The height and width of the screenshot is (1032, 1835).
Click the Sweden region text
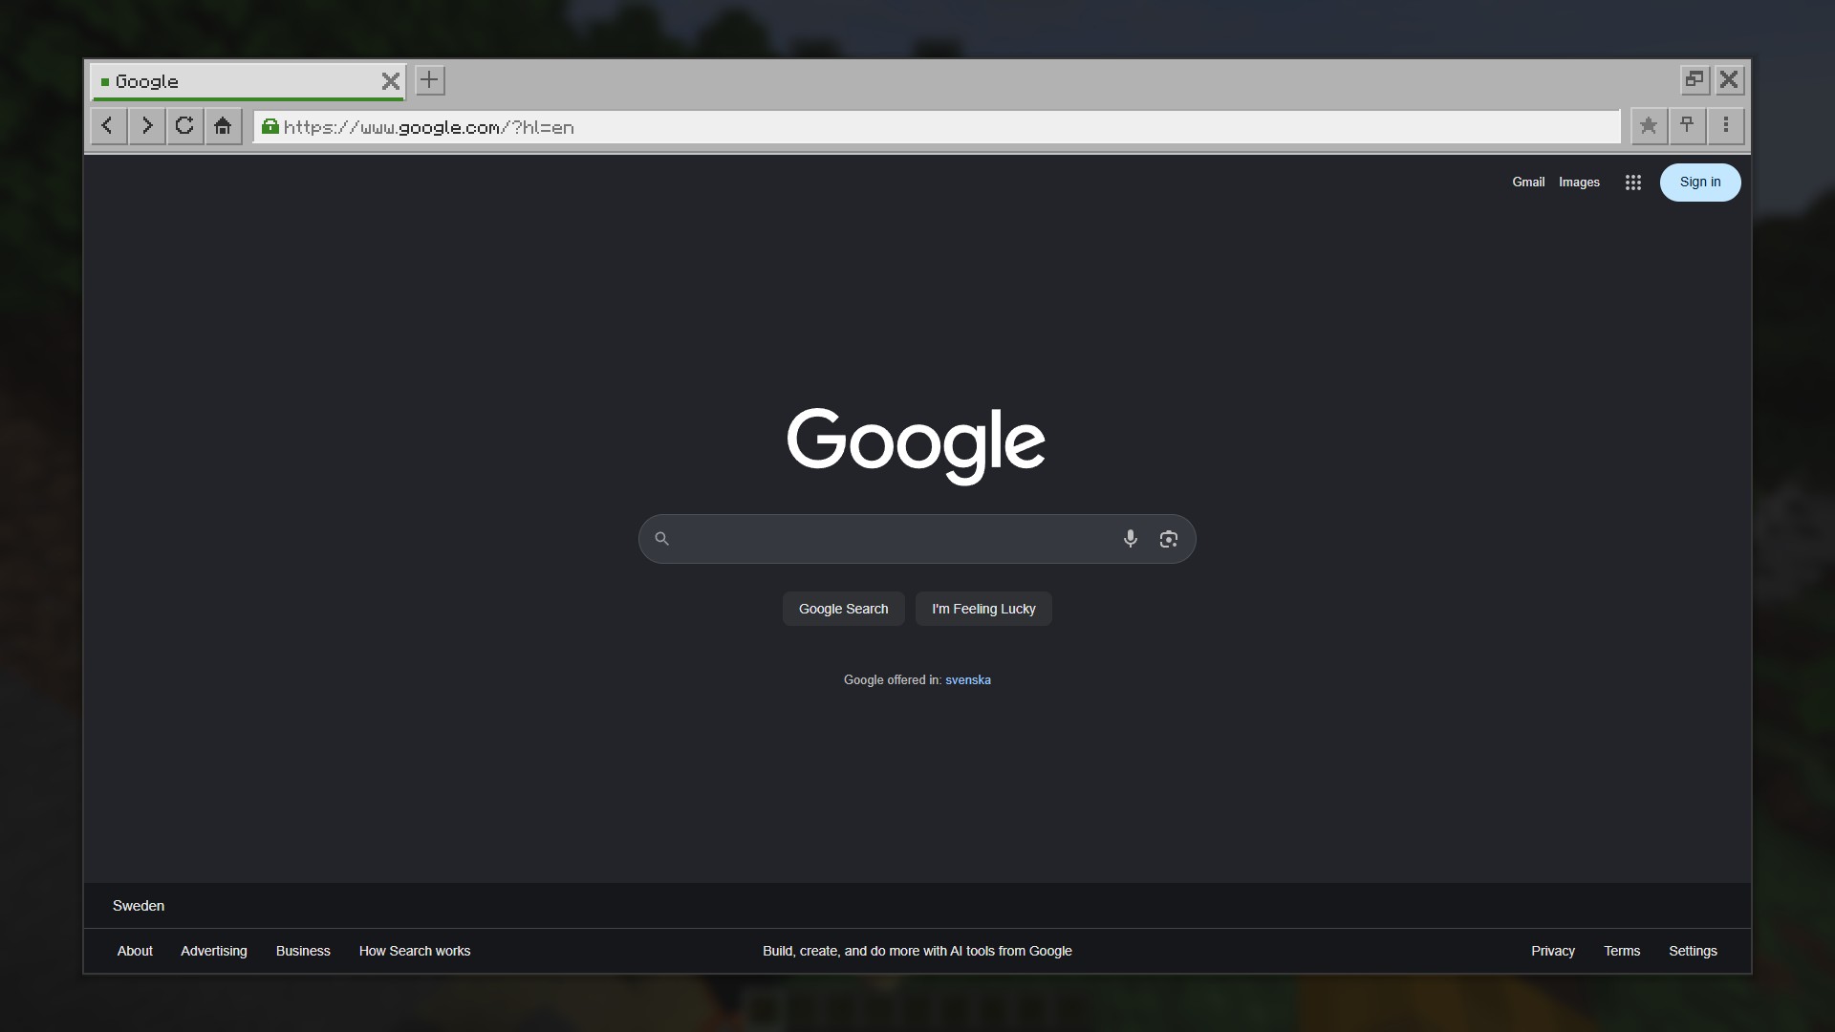(139, 906)
